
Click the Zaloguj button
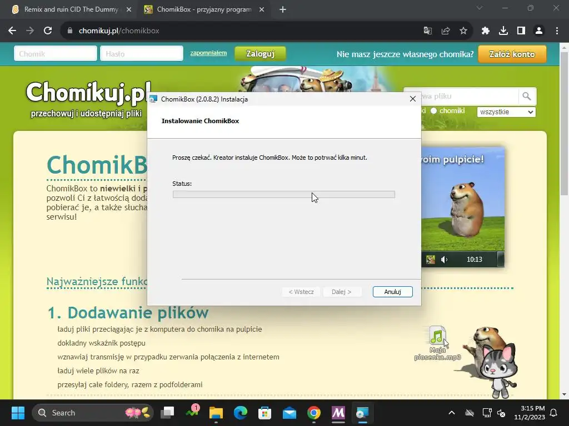point(260,54)
